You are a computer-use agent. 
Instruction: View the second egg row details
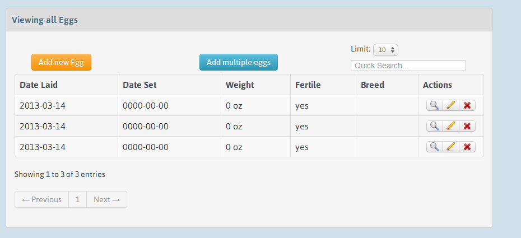pos(434,126)
